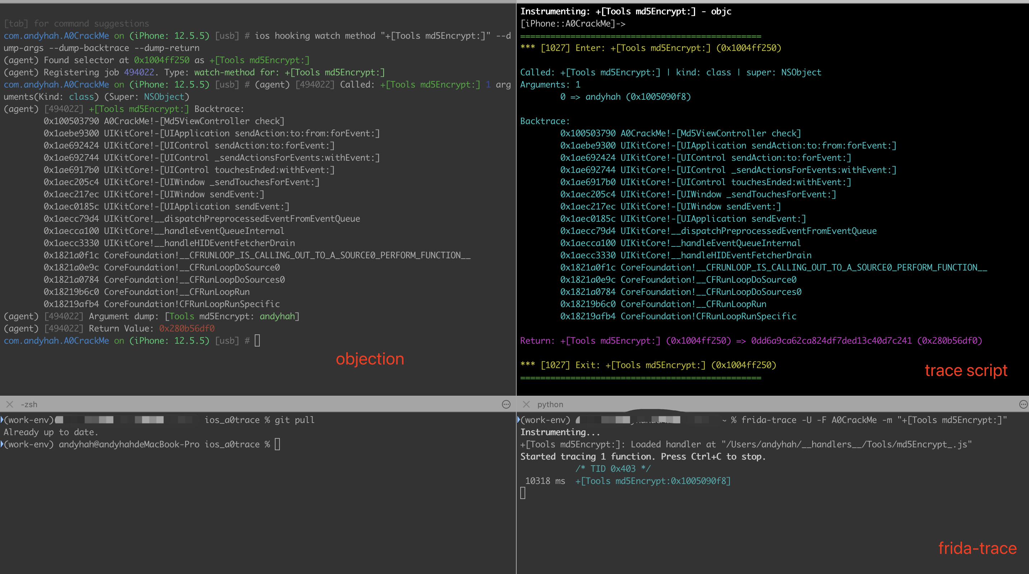
Task: Click the frida-trace output cursor block
Action: pyautogui.click(x=522, y=493)
